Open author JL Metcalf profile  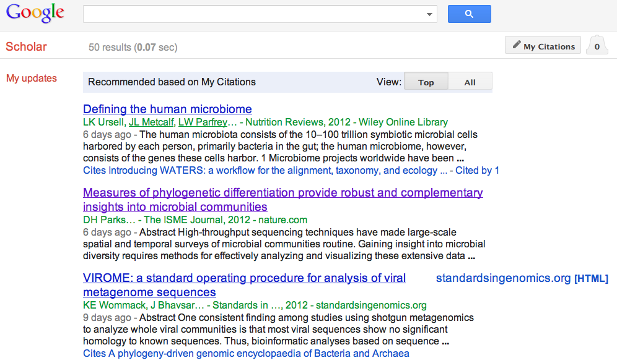152,122
